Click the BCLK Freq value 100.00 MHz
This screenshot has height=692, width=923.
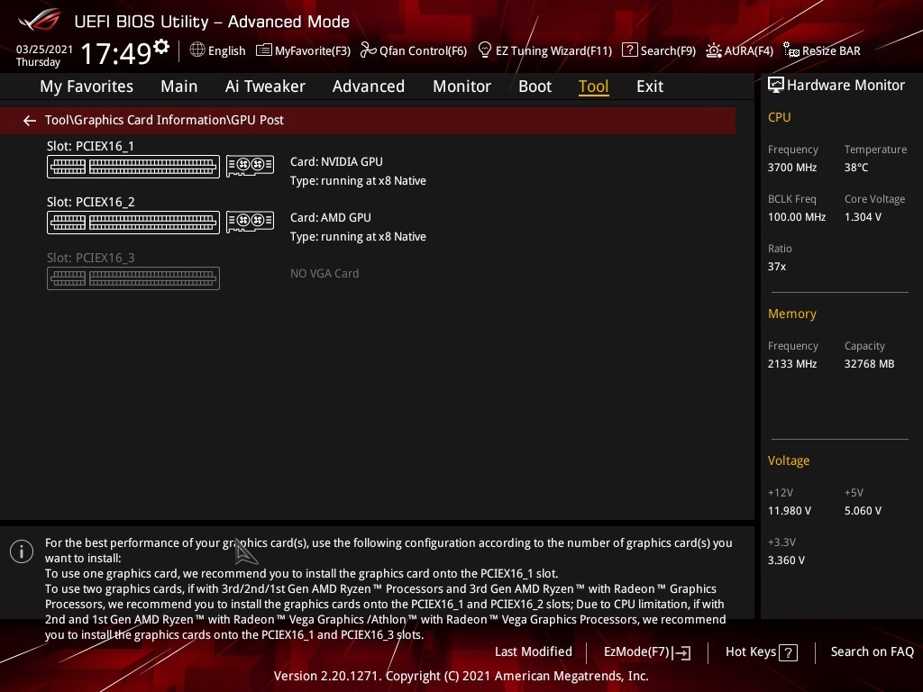[x=797, y=217]
